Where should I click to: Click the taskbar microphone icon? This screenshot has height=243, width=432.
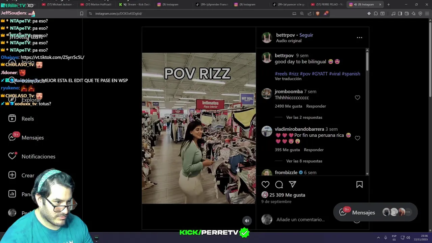[386, 238]
